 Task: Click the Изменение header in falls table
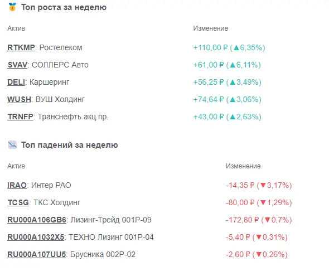[x=243, y=166]
